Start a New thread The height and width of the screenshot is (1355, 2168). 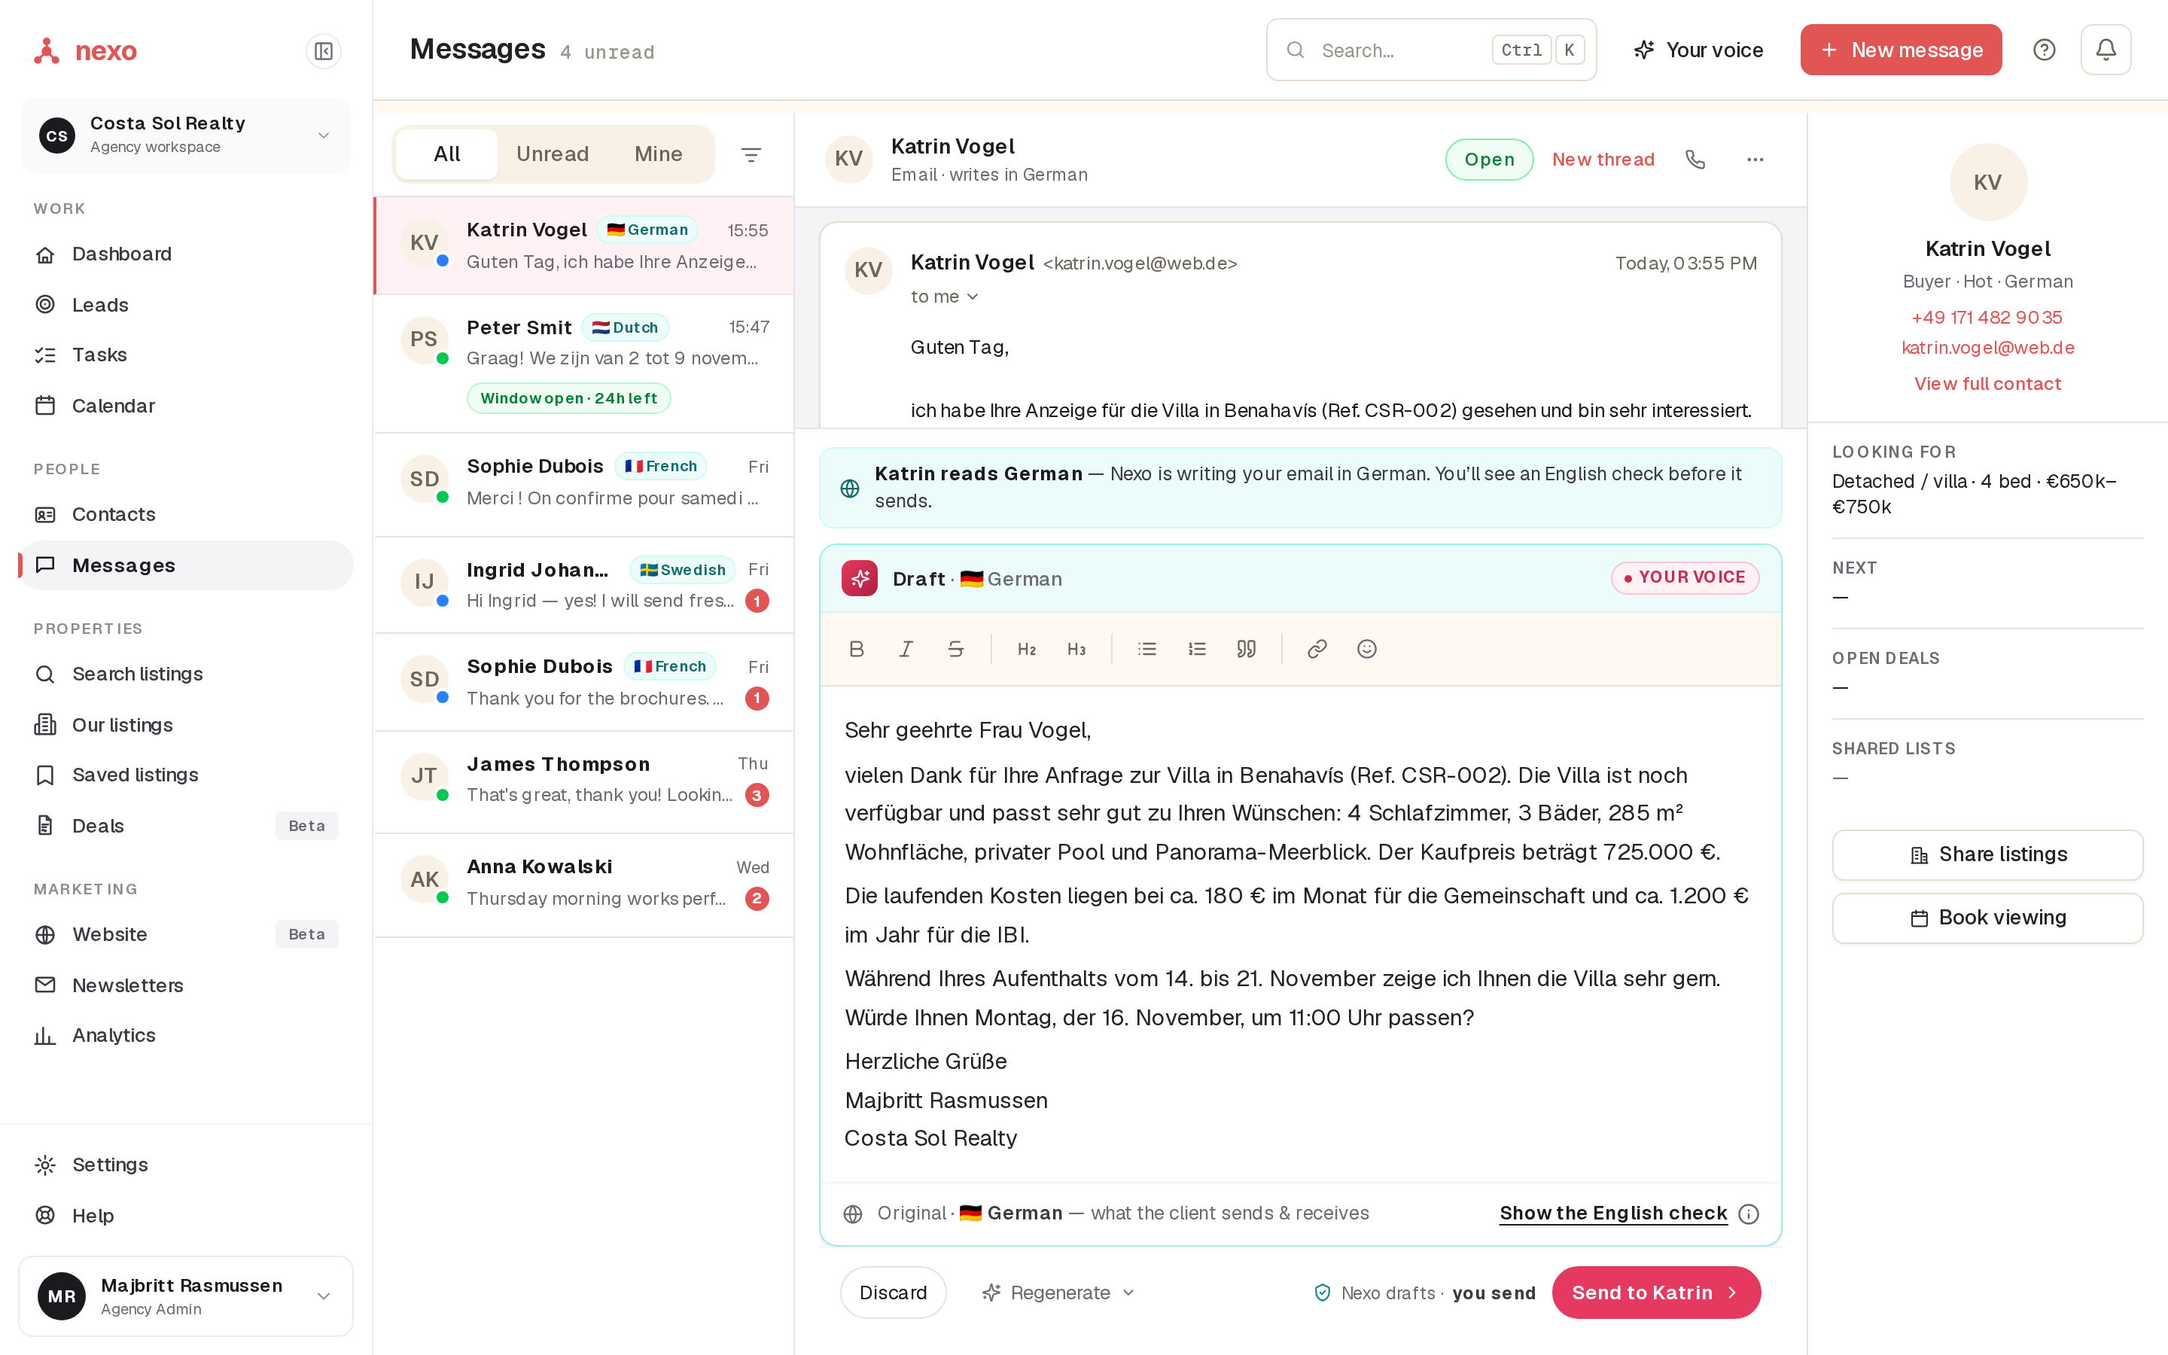[x=1603, y=160]
